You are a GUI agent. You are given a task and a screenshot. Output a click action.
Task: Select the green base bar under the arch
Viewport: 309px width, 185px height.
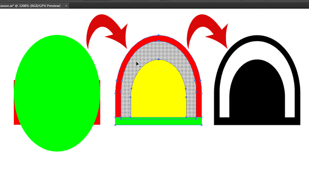pyautogui.click(x=159, y=122)
